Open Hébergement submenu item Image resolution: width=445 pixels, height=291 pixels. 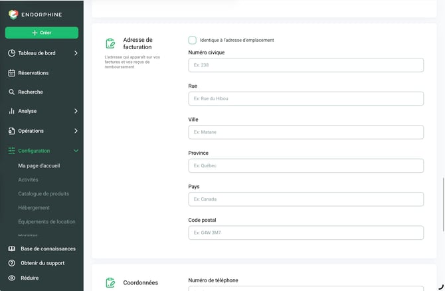(34, 208)
